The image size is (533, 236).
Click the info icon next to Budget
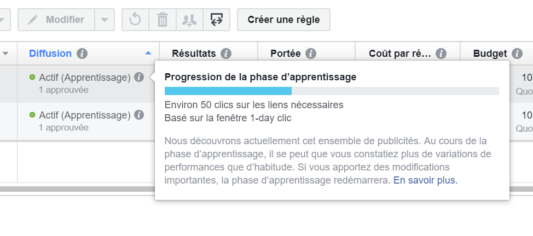coord(517,54)
